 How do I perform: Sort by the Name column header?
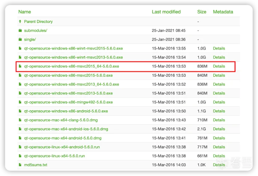click(x=24, y=12)
